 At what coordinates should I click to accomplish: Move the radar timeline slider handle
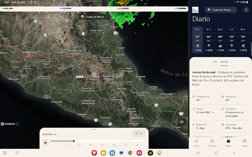point(74,141)
